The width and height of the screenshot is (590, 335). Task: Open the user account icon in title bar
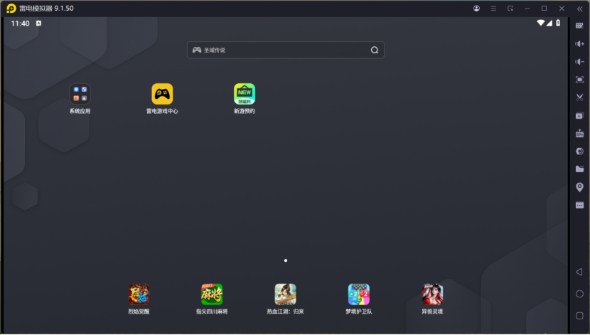pyautogui.click(x=476, y=9)
